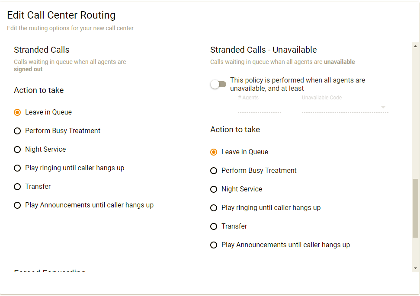Click the Forced Forwarding section heading
Viewport: 420px width, 296px height.
coord(50,272)
